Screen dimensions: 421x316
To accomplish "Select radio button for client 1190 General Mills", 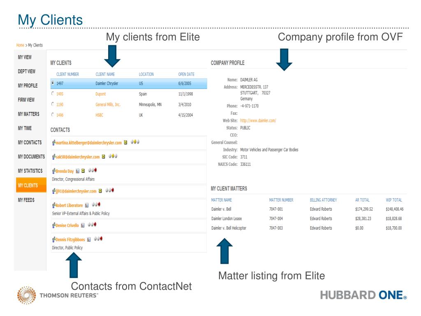I will coord(53,104).
